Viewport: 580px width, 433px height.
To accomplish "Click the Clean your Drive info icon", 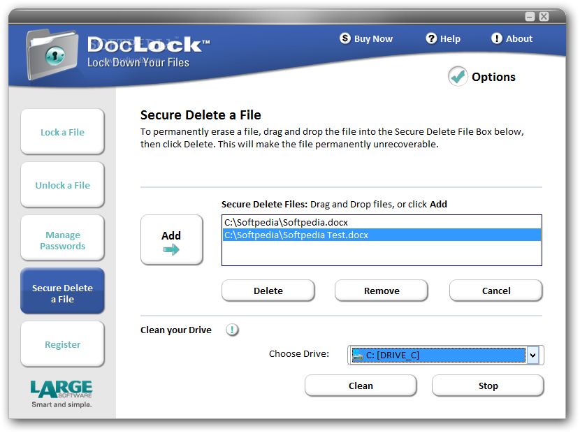I will pyautogui.click(x=232, y=330).
